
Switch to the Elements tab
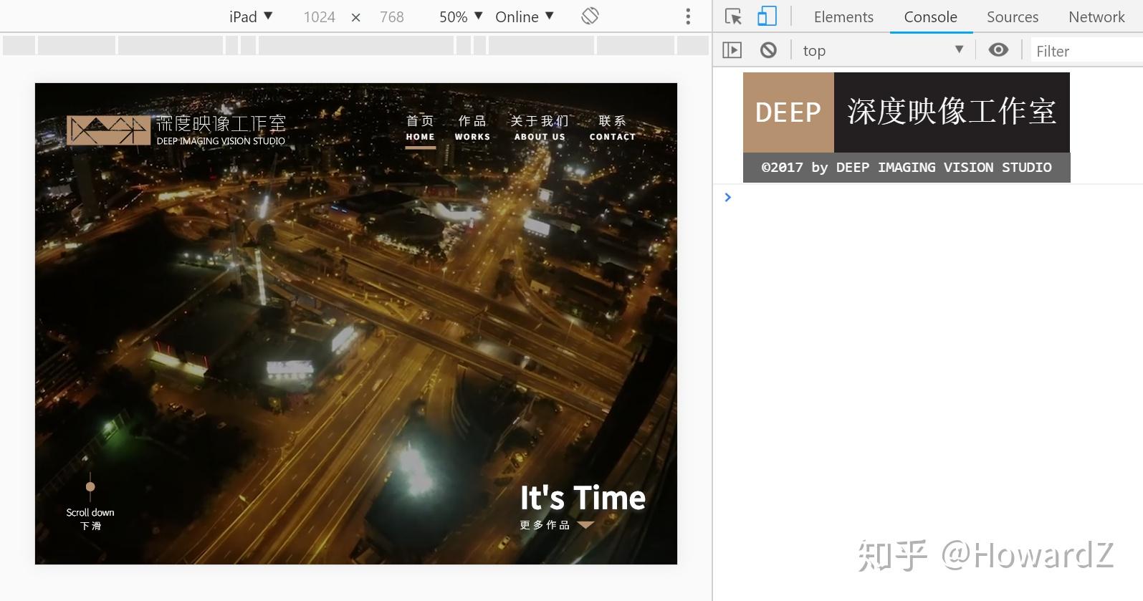coord(843,16)
